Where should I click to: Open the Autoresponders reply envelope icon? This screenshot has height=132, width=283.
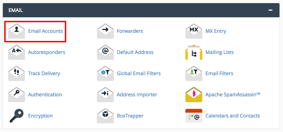(17, 52)
